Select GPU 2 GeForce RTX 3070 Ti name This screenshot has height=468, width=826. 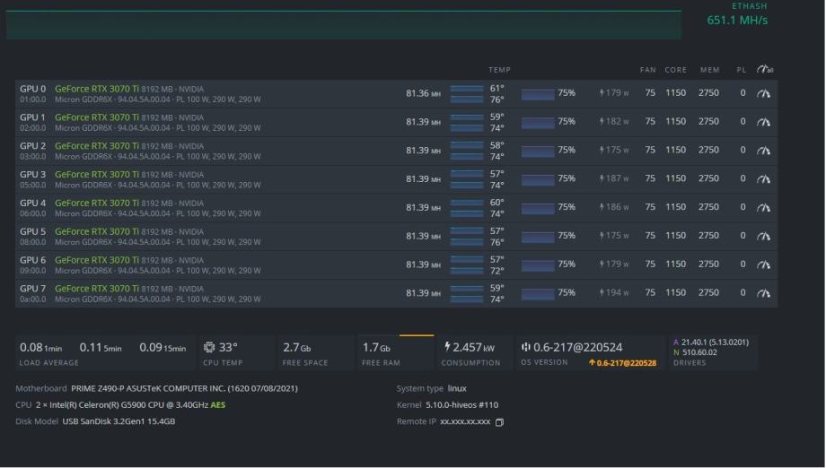tap(97, 145)
